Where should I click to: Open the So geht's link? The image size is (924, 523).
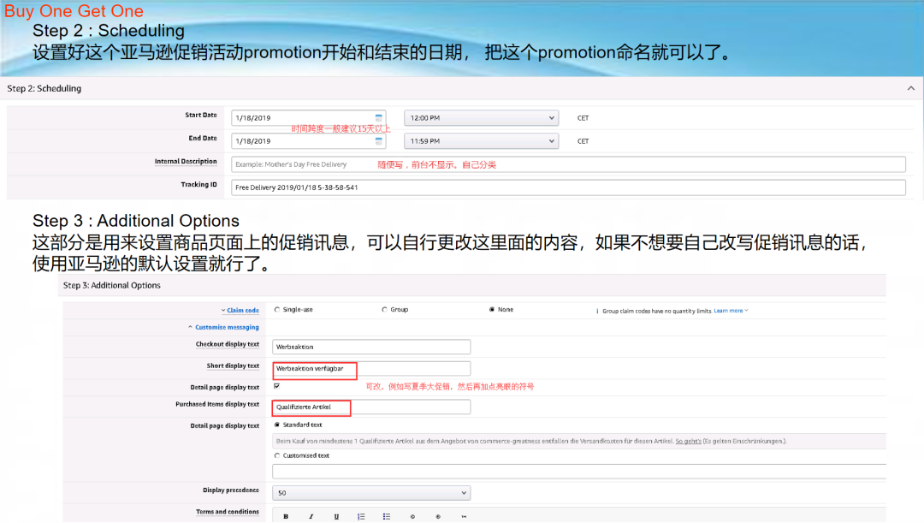[688, 441]
